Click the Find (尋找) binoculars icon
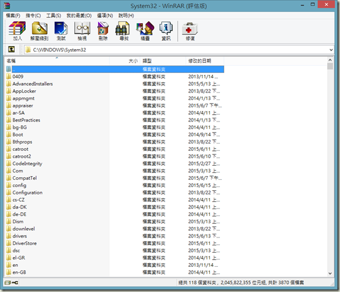 [123, 28]
